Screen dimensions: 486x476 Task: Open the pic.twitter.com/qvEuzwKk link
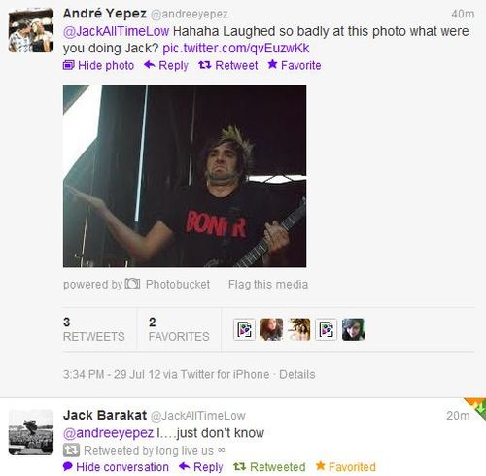(236, 49)
